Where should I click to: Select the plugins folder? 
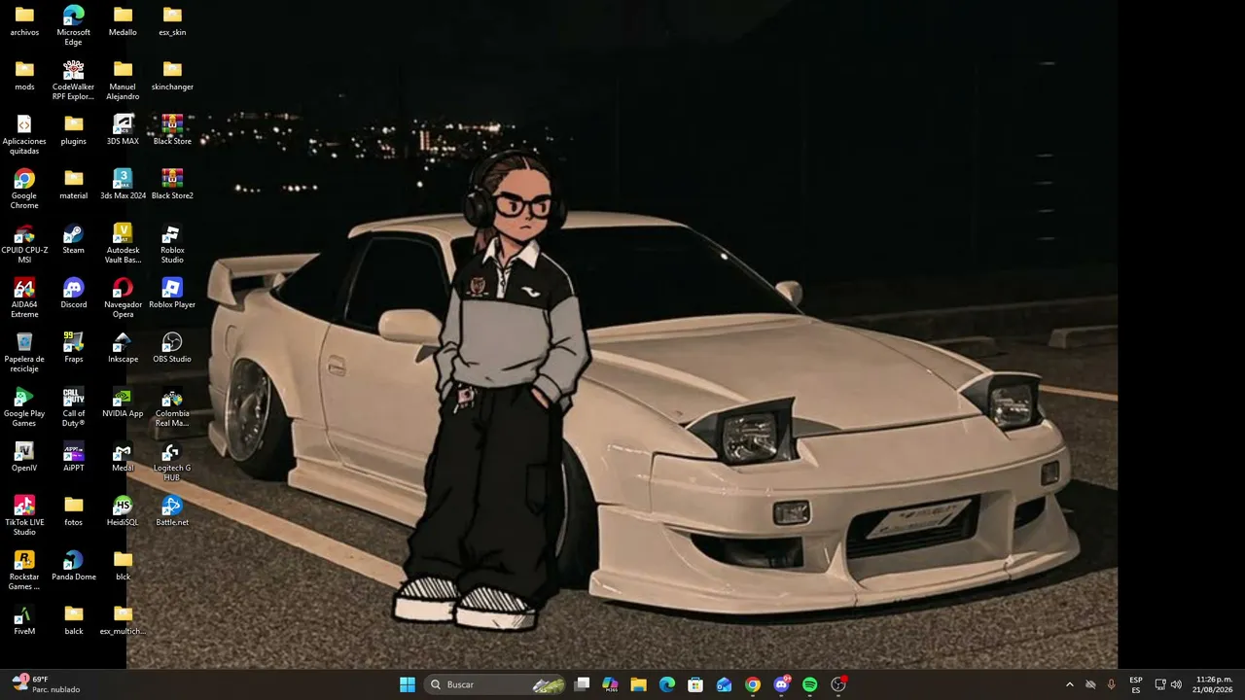(74, 129)
